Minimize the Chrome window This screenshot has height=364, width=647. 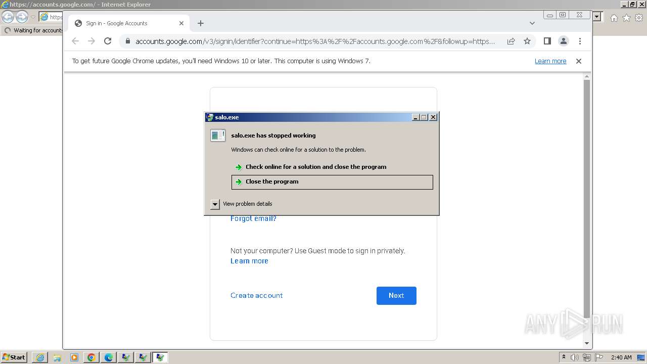[550, 15]
